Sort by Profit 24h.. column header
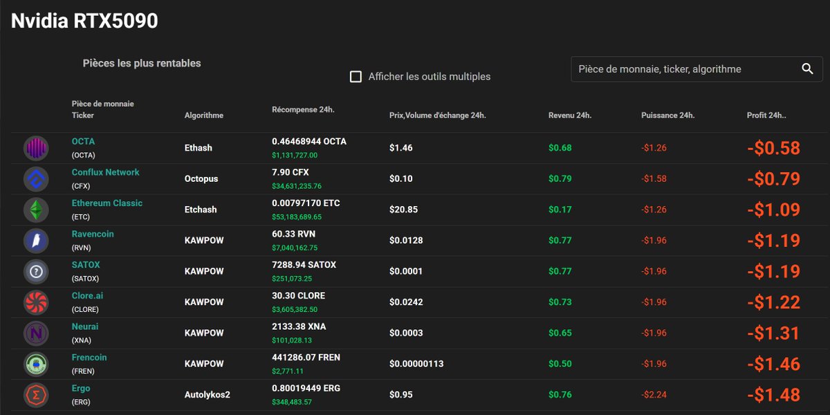The height and width of the screenshot is (415, 830). [x=766, y=116]
